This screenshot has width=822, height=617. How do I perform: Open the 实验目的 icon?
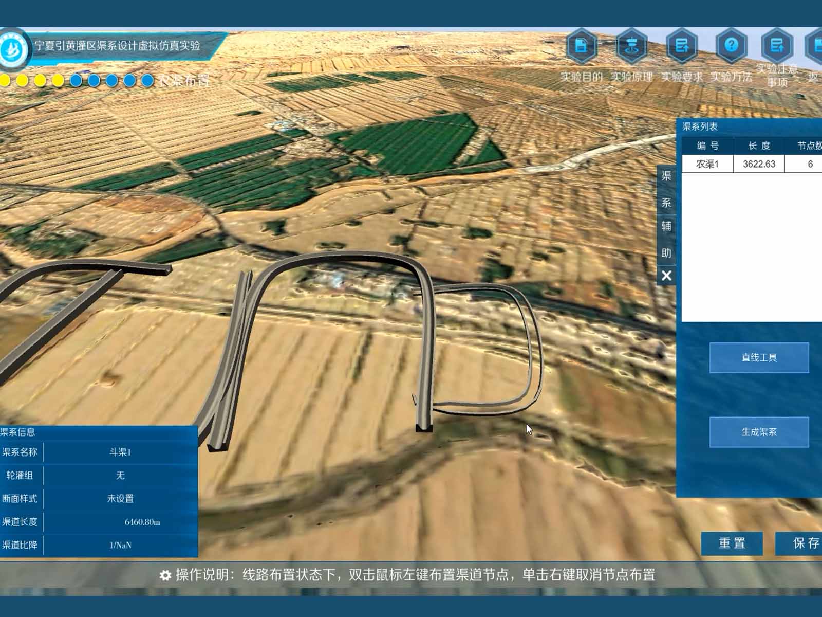pyautogui.click(x=581, y=46)
